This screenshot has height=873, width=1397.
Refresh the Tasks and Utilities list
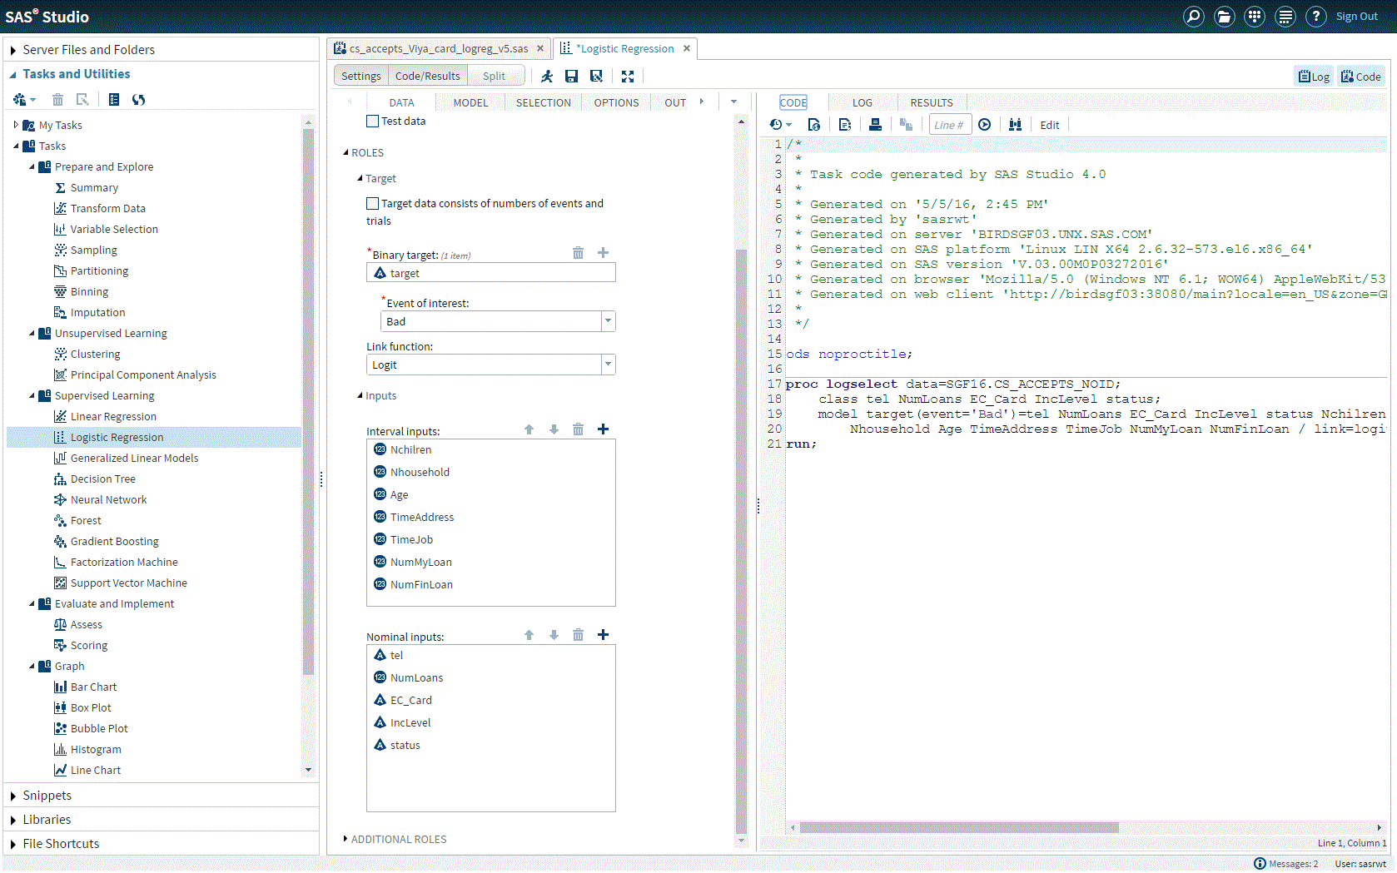coord(139,99)
